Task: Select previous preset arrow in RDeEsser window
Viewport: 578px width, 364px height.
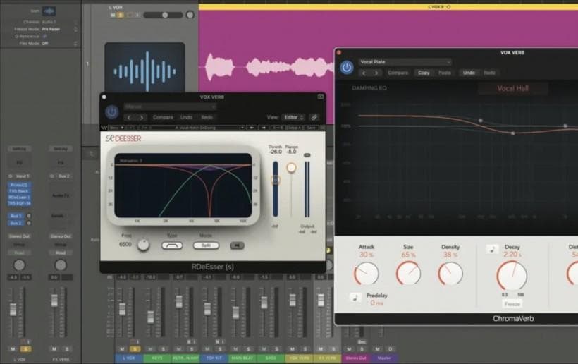Action: [129, 117]
